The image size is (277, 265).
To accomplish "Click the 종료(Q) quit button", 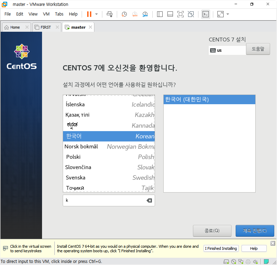I will pos(212,231).
